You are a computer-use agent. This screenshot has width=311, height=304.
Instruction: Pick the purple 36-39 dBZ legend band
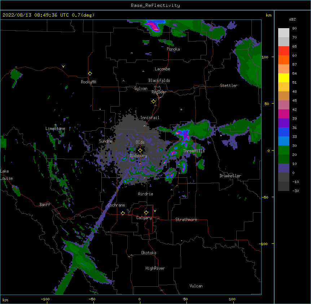click(x=284, y=123)
